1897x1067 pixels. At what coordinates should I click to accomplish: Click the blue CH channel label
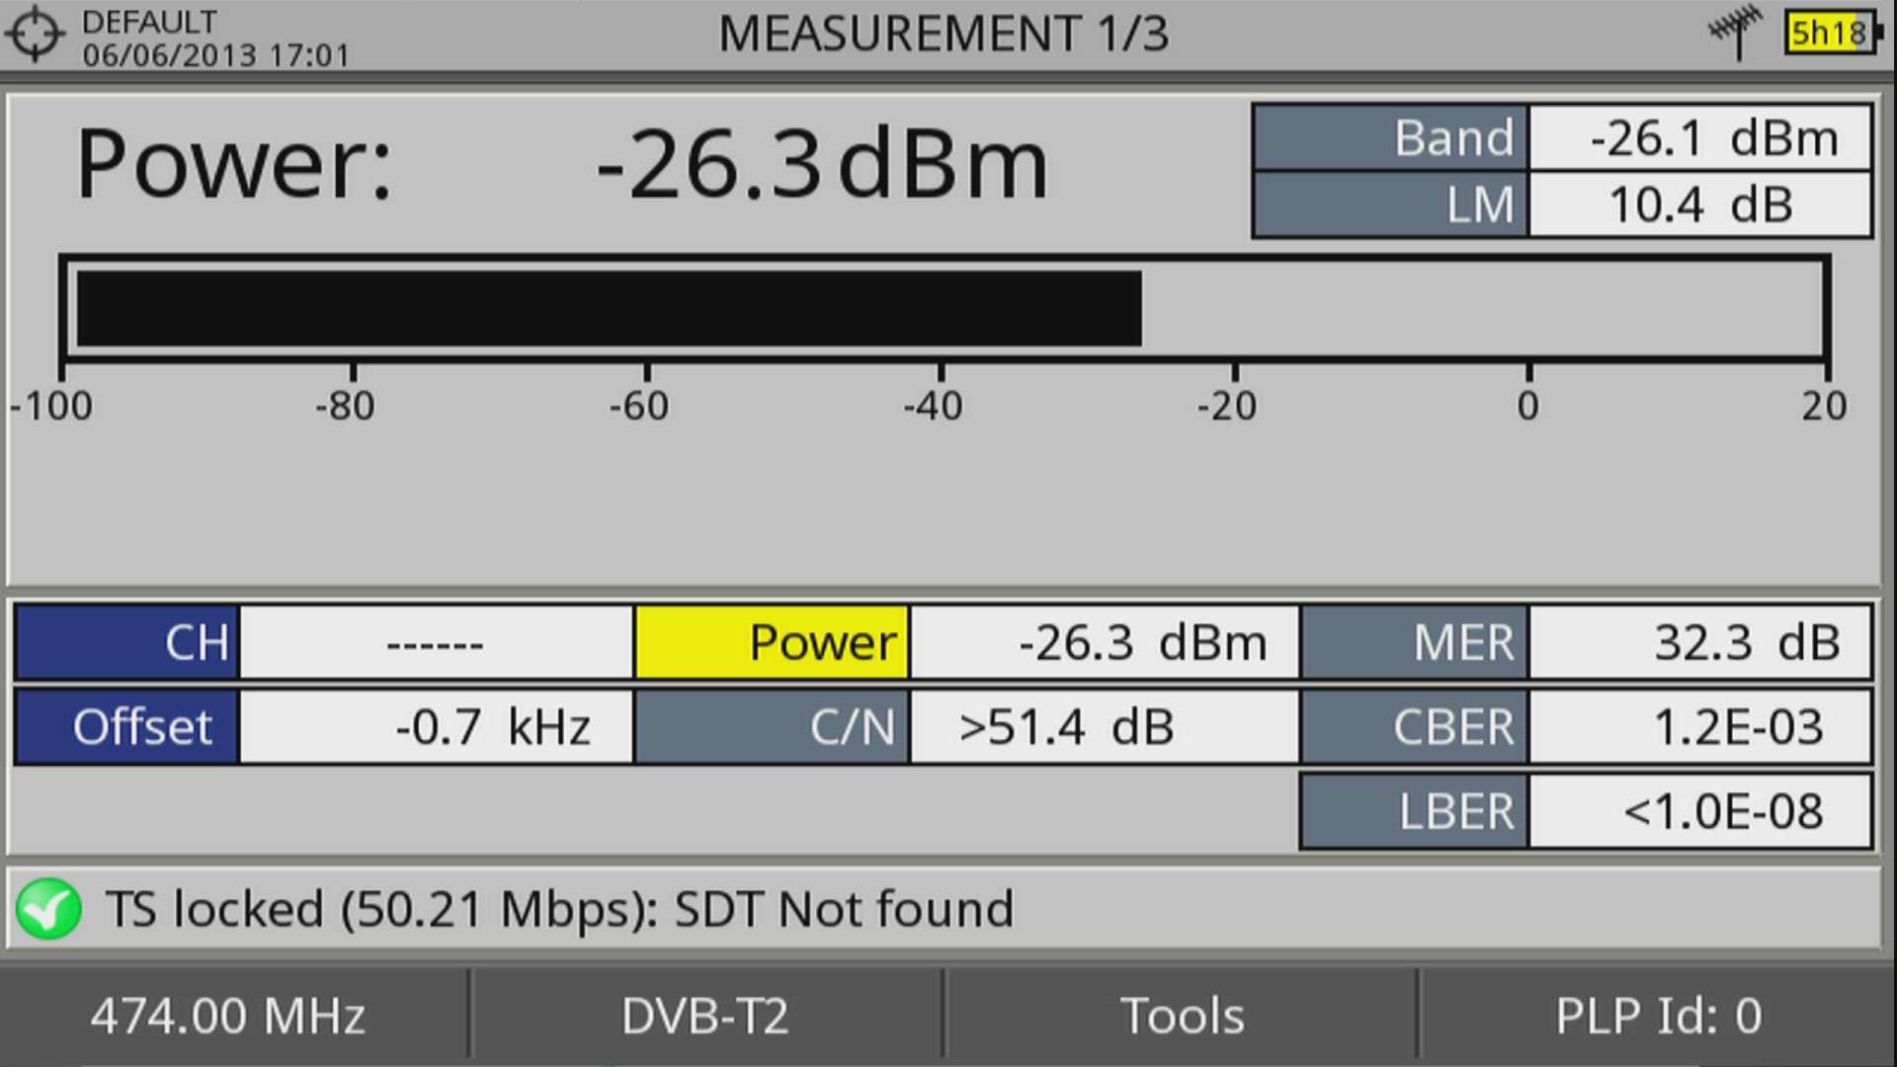(127, 643)
